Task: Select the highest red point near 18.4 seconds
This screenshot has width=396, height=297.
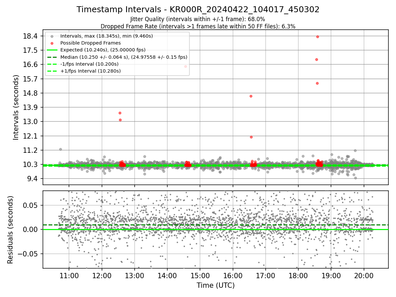Action: pos(317,37)
